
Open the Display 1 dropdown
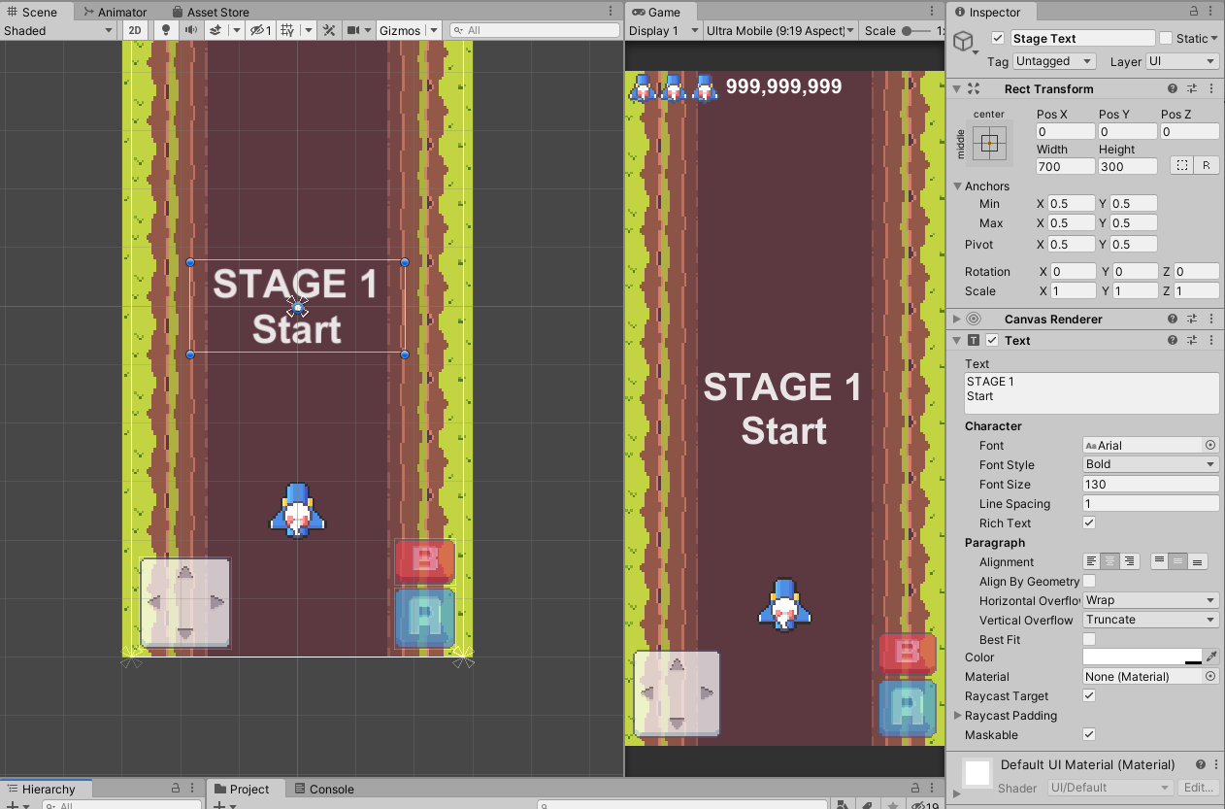[x=664, y=30]
